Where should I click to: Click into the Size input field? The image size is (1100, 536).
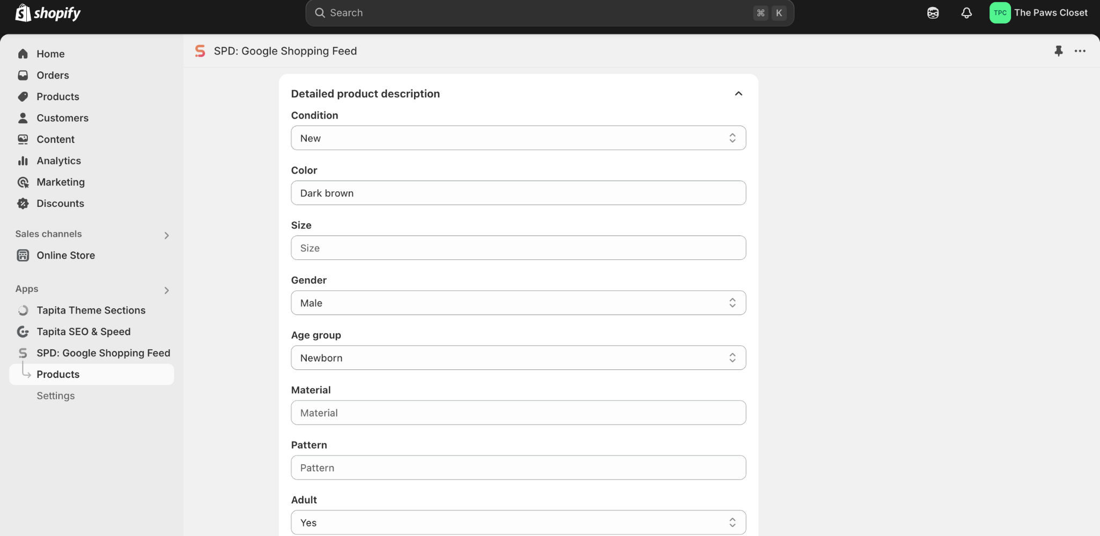coord(518,248)
